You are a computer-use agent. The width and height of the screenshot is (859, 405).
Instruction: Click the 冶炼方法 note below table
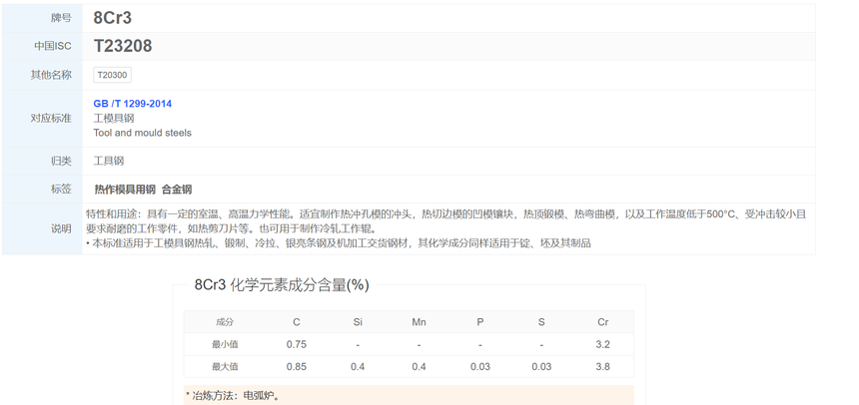pyautogui.click(x=234, y=396)
